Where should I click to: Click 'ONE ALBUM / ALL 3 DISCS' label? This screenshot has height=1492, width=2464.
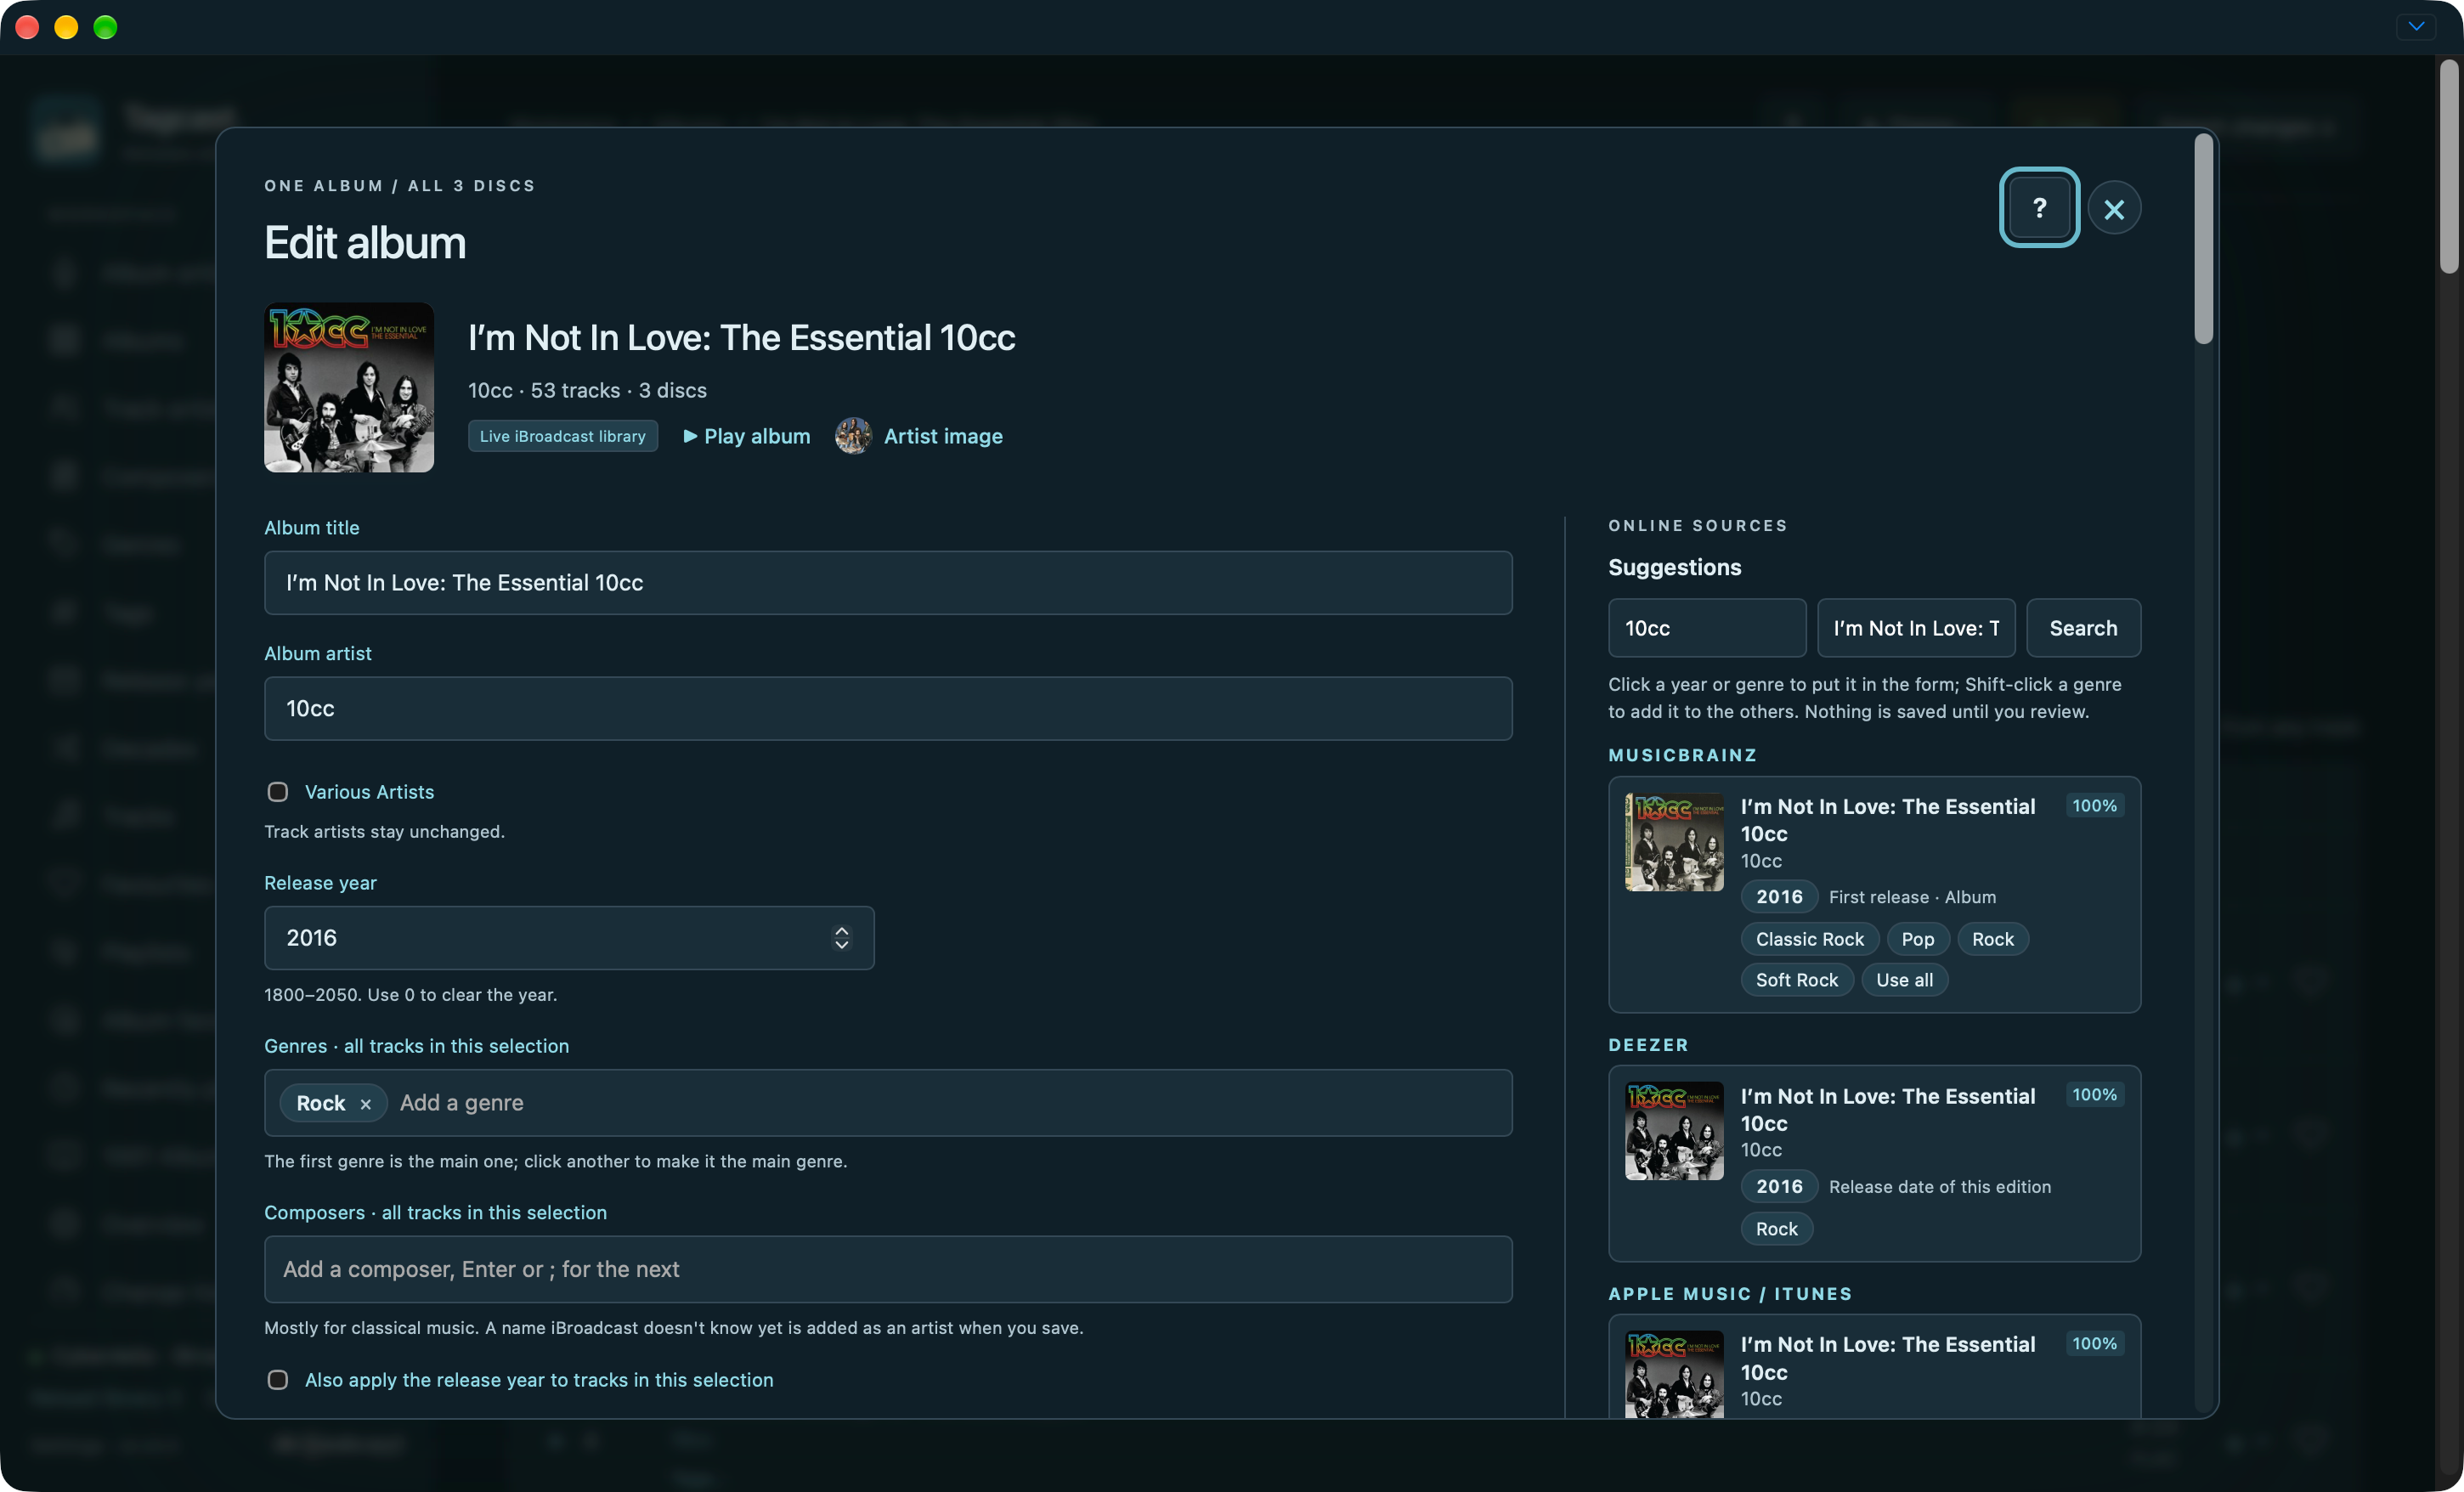[399, 186]
